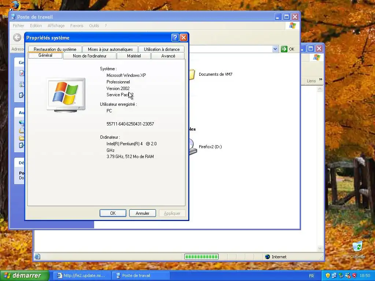Open the address bar dropdown arrow

pyautogui.click(x=275, y=49)
